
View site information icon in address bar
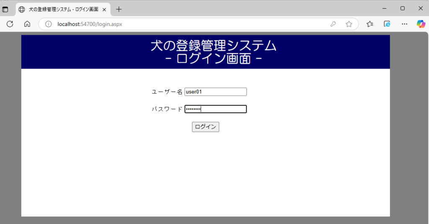(48, 24)
